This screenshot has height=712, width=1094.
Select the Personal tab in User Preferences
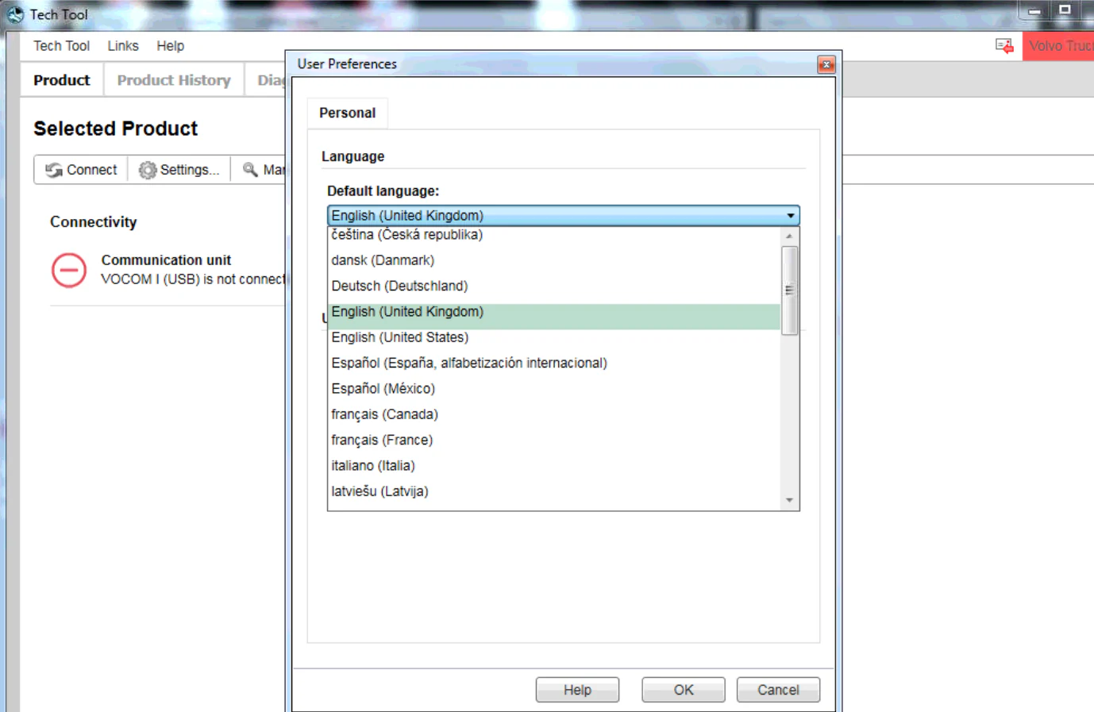[348, 113]
